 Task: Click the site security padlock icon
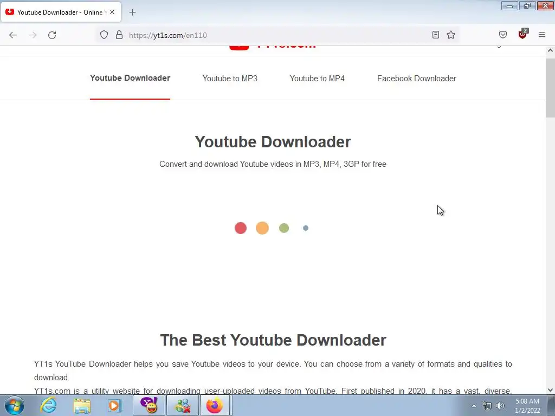[x=119, y=35]
